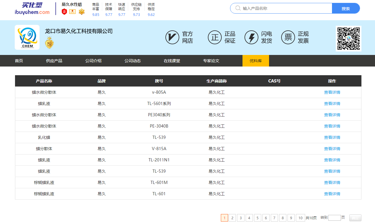375x223 pixels.
Task: Click the gold 智 shield badge
Action: point(49,43)
